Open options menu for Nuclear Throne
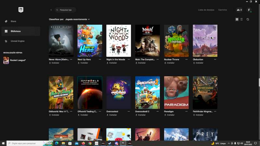The height and width of the screenshot is (146, 260). 187,59
